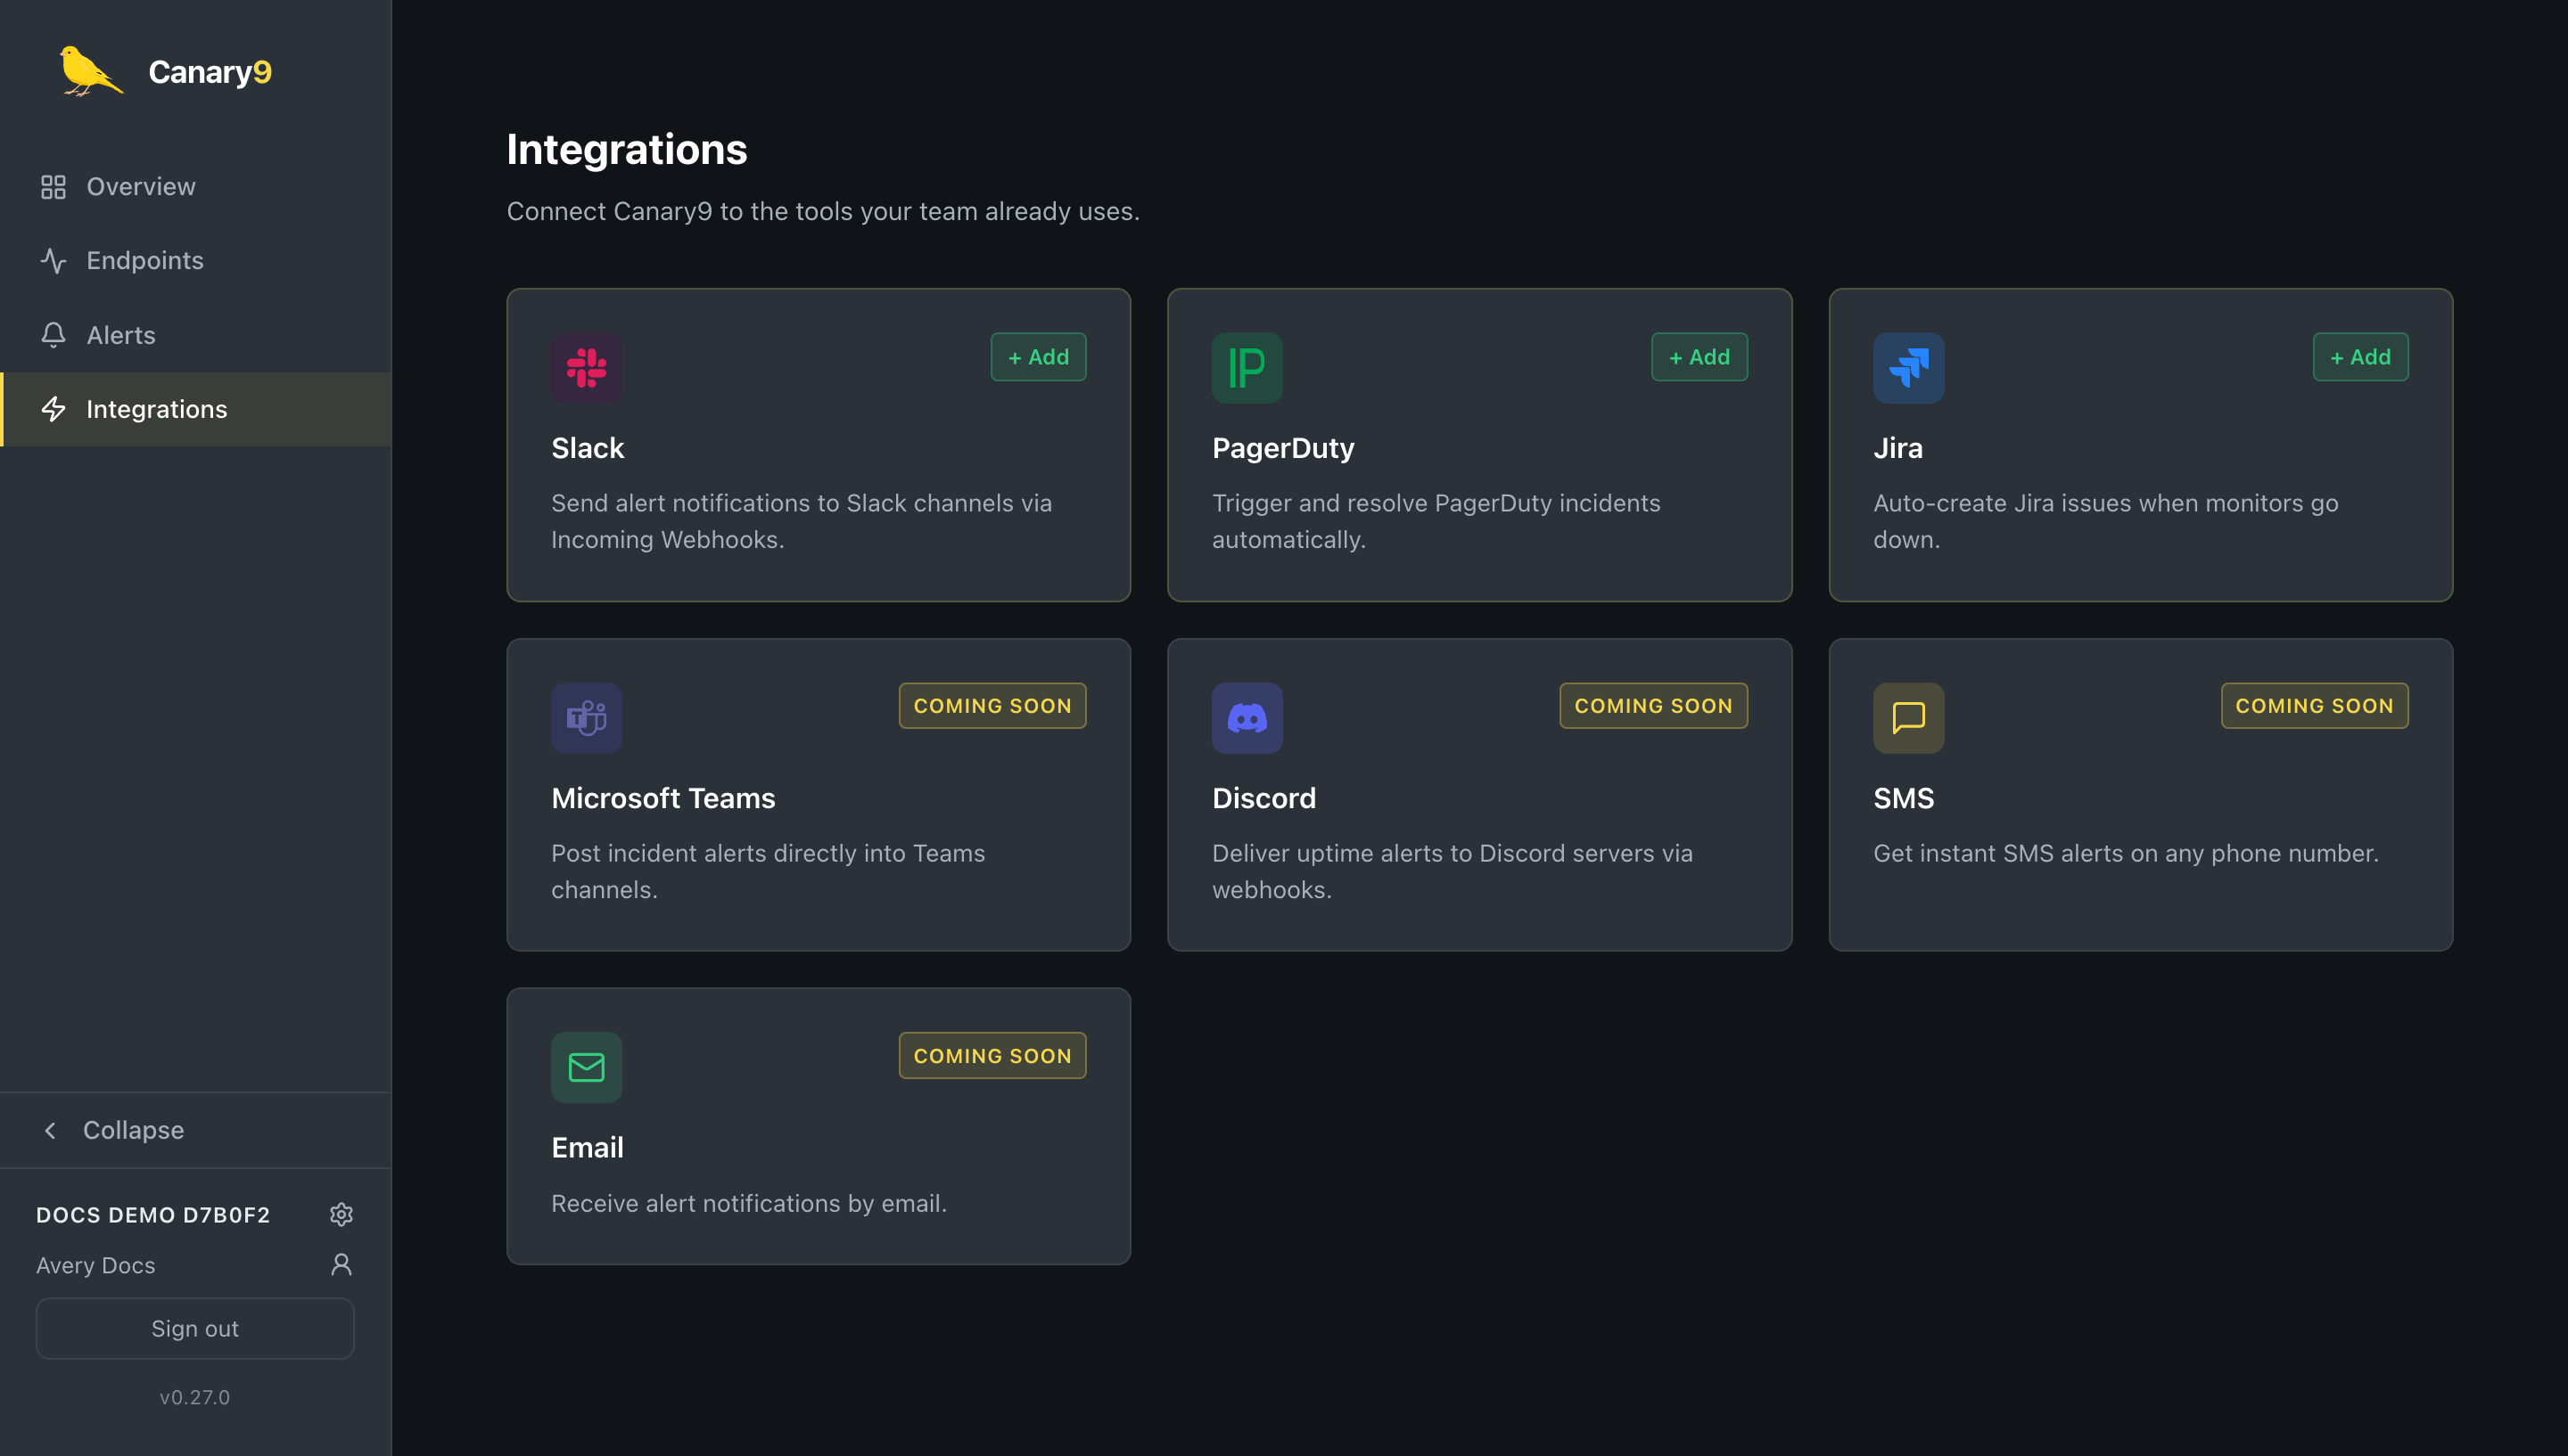Navigate to Endpoints
The width and height of the screenshot is (2568, 1456).
coord(196,261)
